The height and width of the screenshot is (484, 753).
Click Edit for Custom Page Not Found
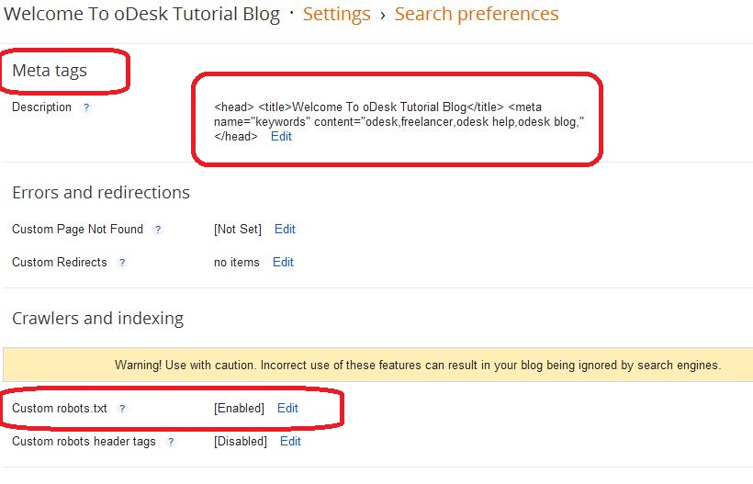tap(285, 229)
